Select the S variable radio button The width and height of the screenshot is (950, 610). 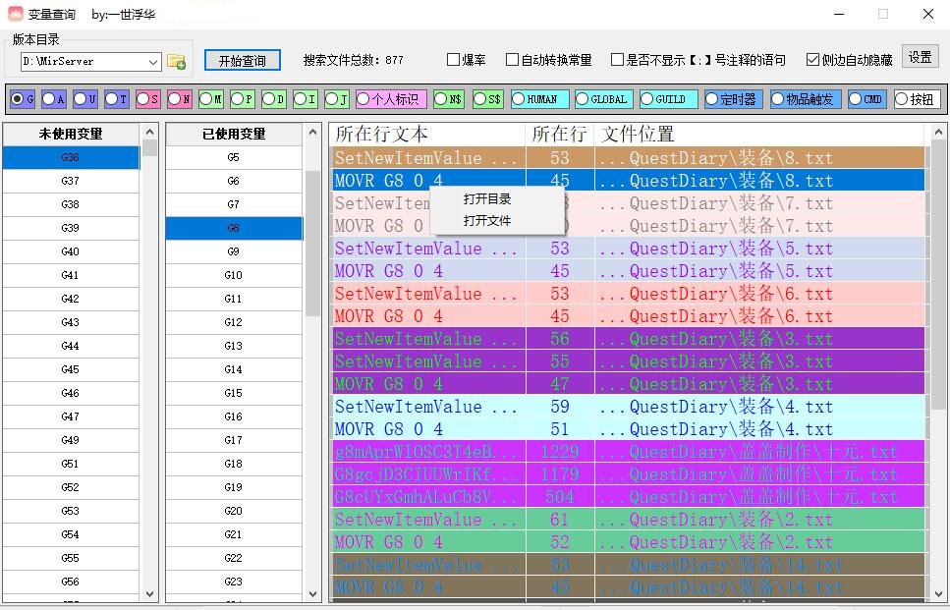click(x=148, y=99)
